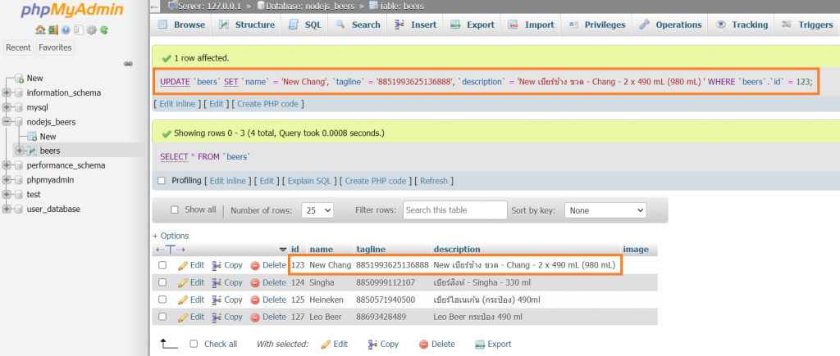Reload the navigation panel green icon
Viewport: 840px width, 356px height.
point(104,30)
